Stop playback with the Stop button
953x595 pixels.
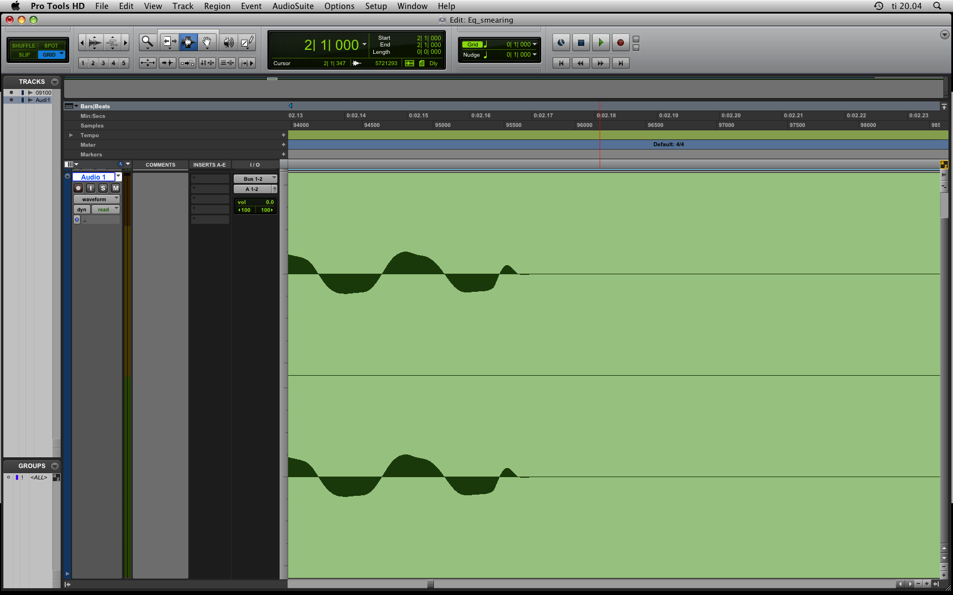581,42
